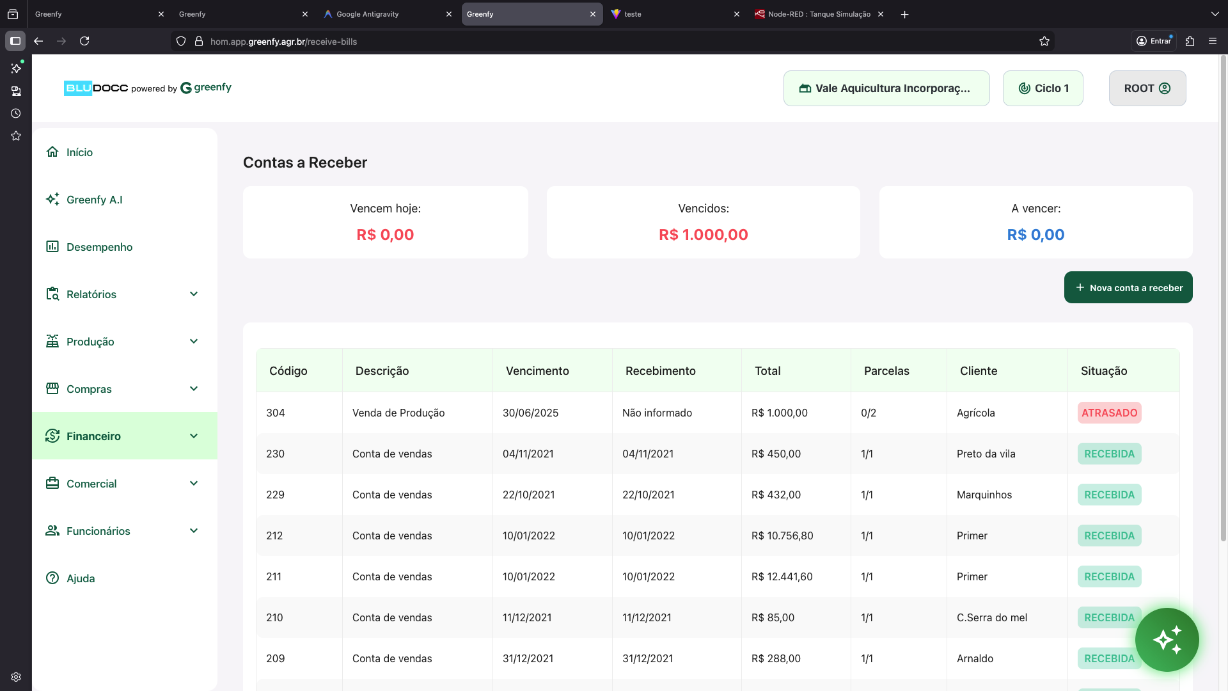The image size is (1228, 691).
Task: Switch to the Google Antigravity tab
Action: tap(367, 14)
